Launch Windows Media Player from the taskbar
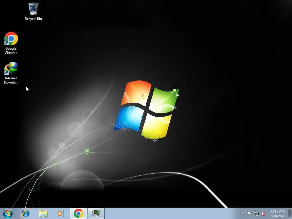This screenshot has height=219, width=292. tap(60, 213)
